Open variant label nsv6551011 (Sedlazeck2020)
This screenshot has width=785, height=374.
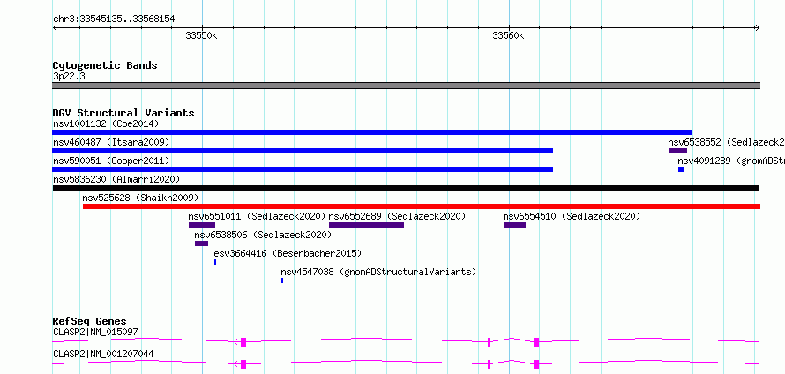point(257,216)
